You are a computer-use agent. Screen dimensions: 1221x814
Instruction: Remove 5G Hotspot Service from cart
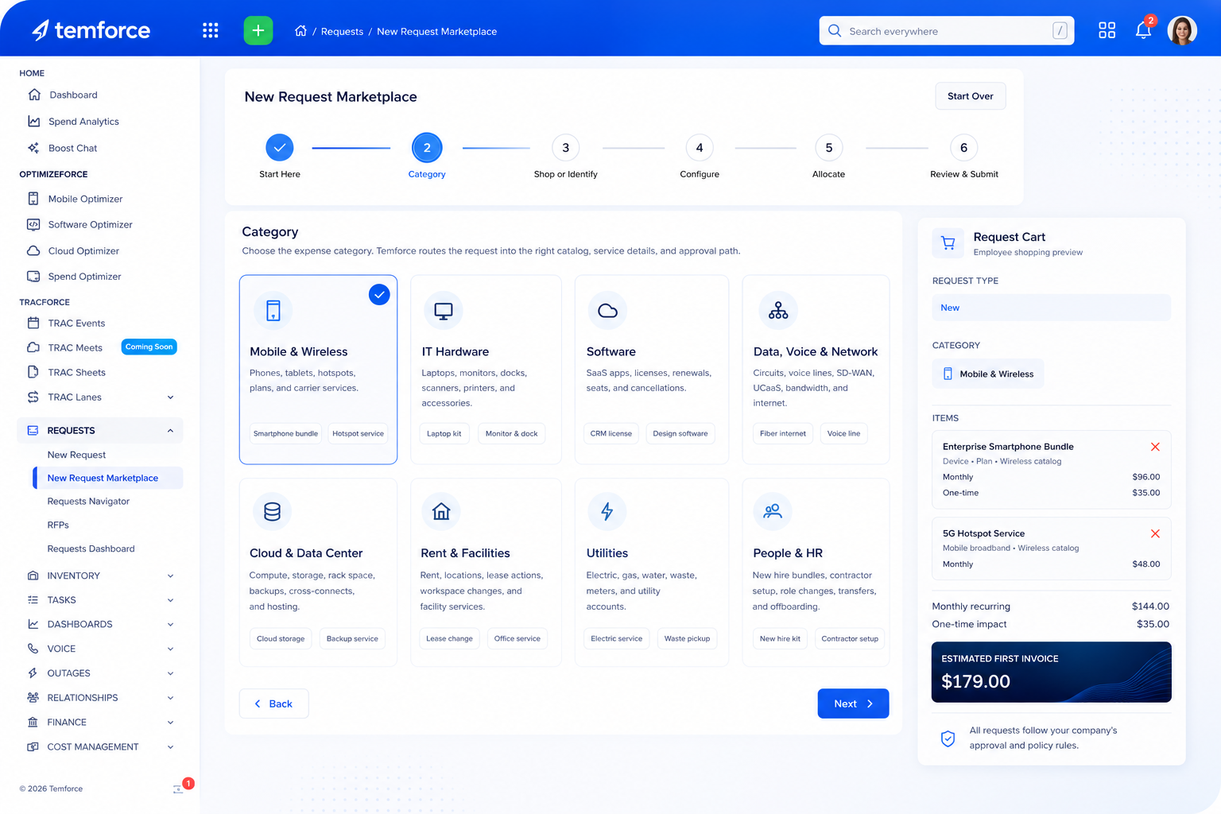(x=1155, y=533)
